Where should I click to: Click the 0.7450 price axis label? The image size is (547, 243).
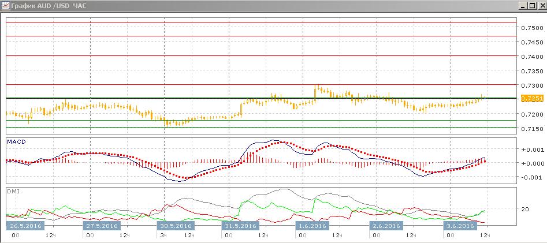(531, 43)
